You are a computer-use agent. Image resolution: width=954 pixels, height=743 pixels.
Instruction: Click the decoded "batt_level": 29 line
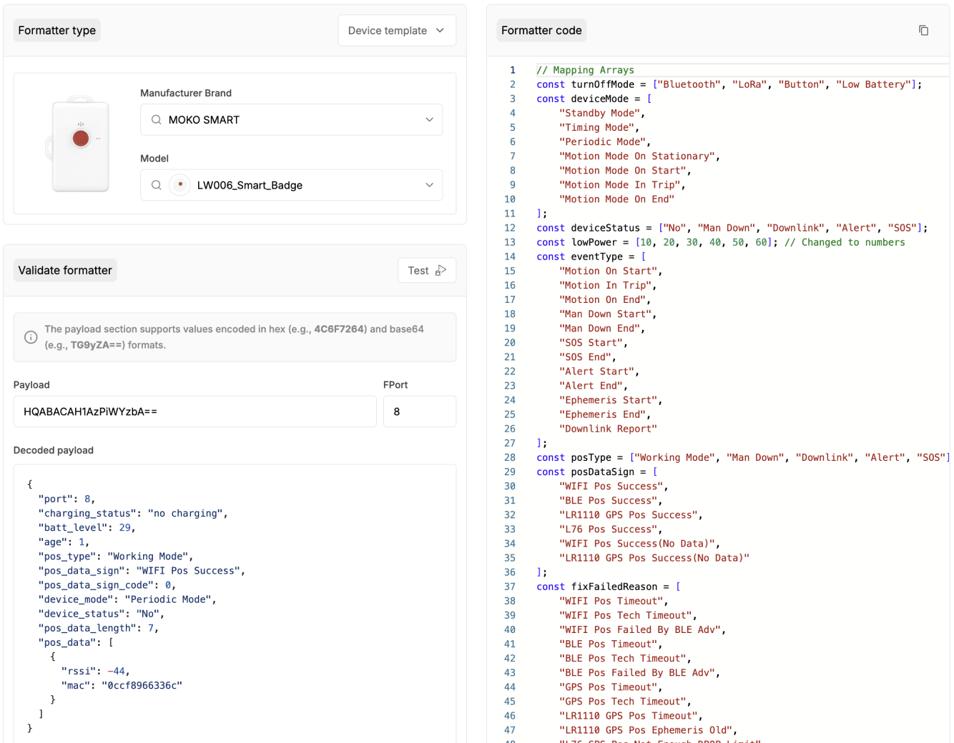87,527
